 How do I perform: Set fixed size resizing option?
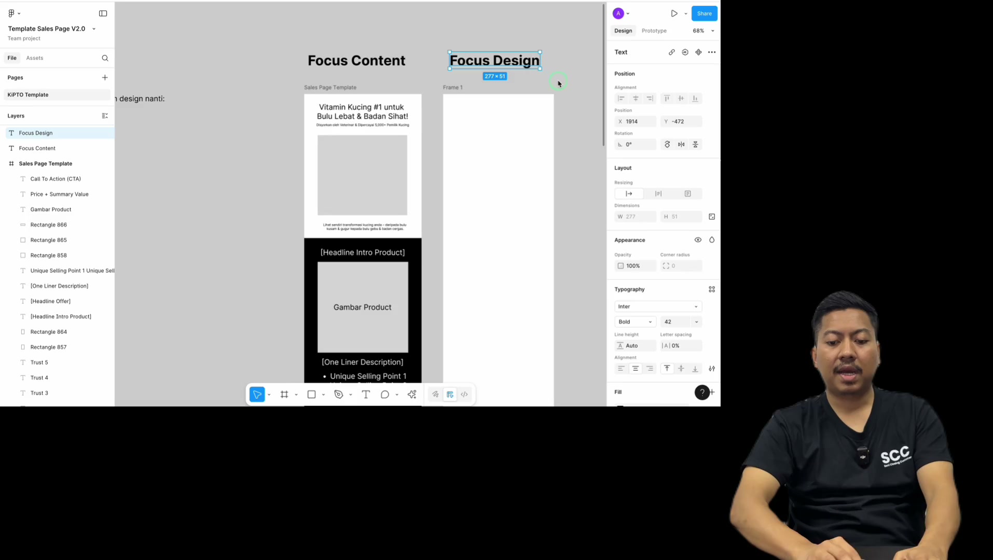(687, 194)
